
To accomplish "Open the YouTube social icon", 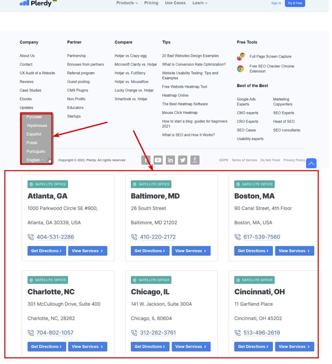I will click(x=158, y=160).
